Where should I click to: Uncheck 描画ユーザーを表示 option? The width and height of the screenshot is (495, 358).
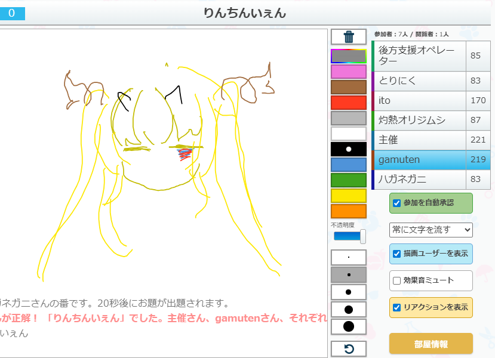(397, 254)
